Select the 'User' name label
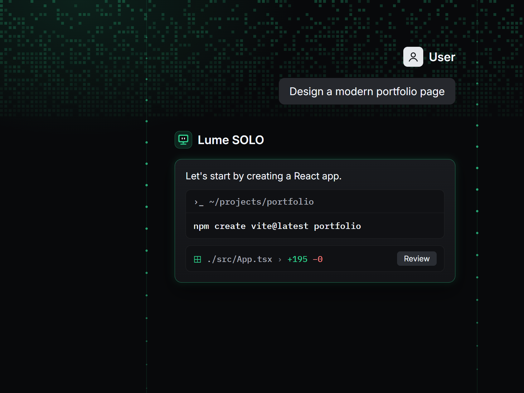This screenshot has height=393, width=524. point(442,57)
